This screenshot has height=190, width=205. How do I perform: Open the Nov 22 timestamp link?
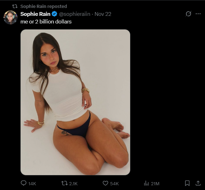click(x=103, y=14)
